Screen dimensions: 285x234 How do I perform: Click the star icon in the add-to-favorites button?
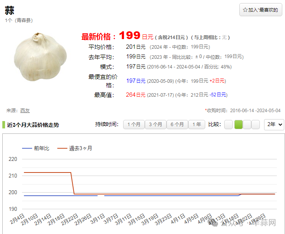coord(245,10)
